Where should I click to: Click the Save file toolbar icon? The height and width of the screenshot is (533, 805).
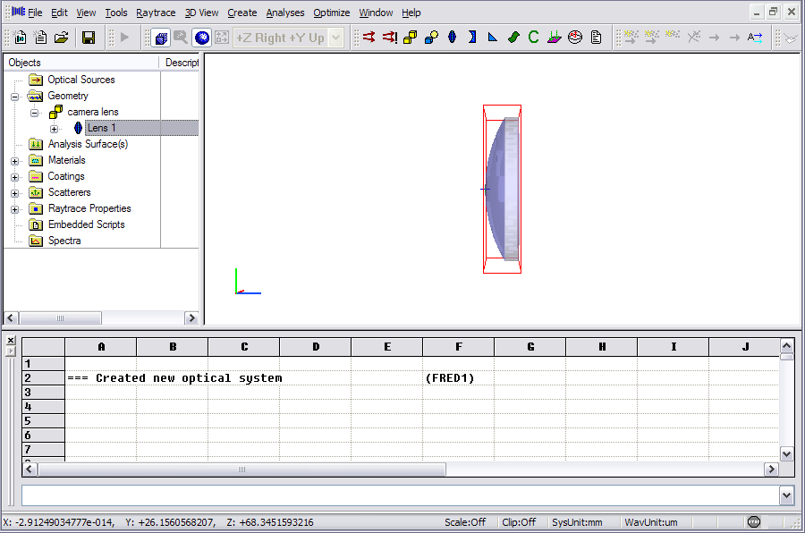coord(89,38)
